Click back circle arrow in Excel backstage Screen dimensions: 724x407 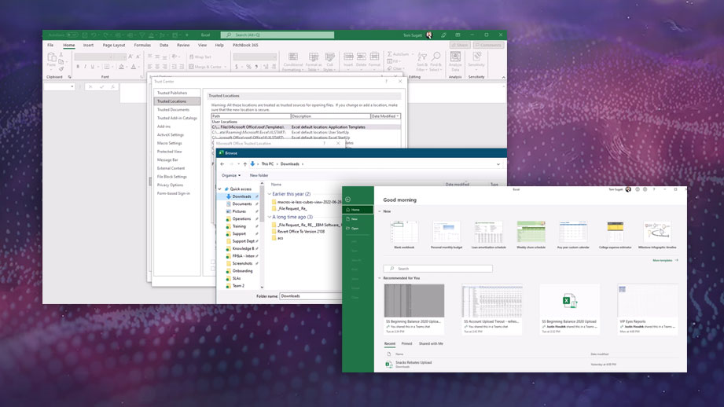pos(347,200)
